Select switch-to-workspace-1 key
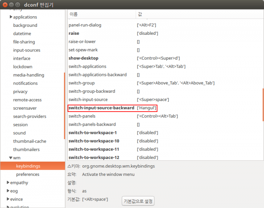The image size is (264, 208). click(93, 132)
